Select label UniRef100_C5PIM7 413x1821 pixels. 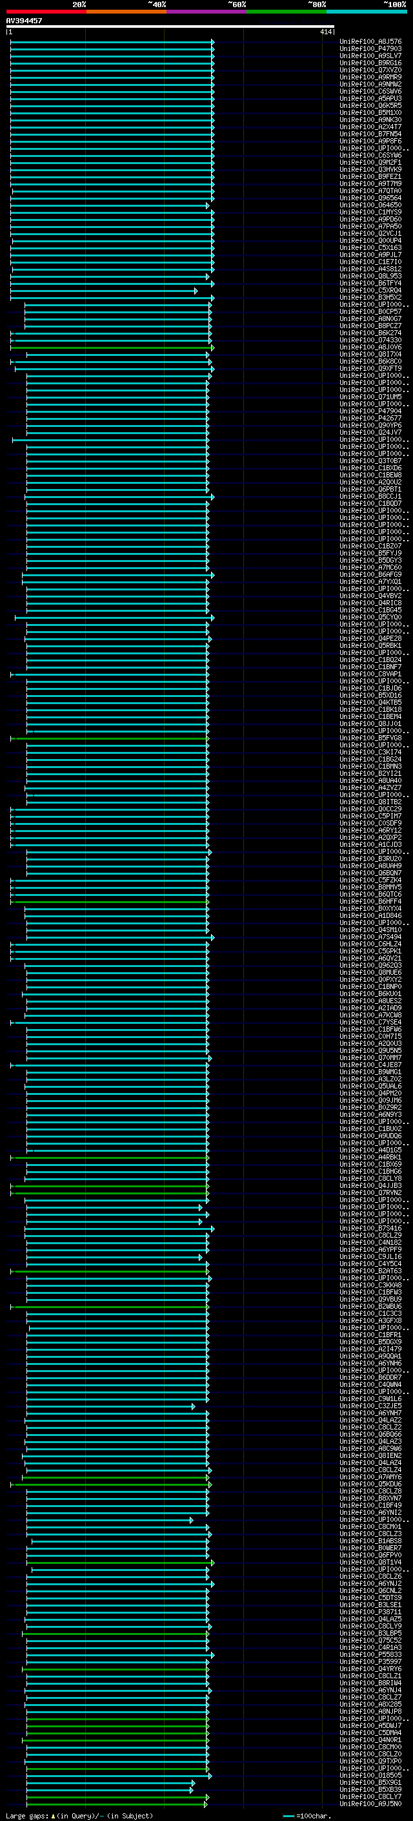[x=370, y=817]
